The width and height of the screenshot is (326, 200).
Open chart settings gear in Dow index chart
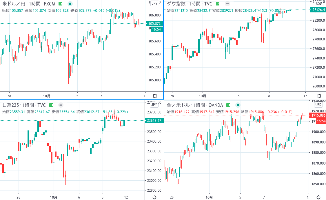319,96
